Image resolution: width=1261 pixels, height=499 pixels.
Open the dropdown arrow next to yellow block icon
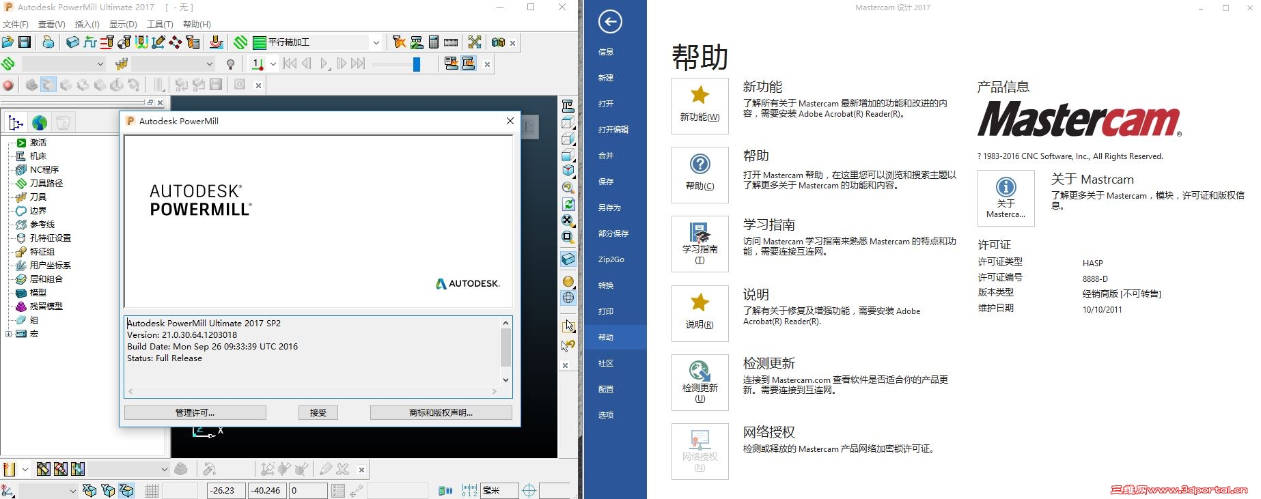click(25, 470)
